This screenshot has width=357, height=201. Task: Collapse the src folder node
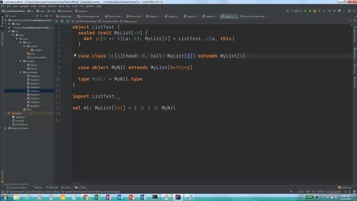[9, 31]
